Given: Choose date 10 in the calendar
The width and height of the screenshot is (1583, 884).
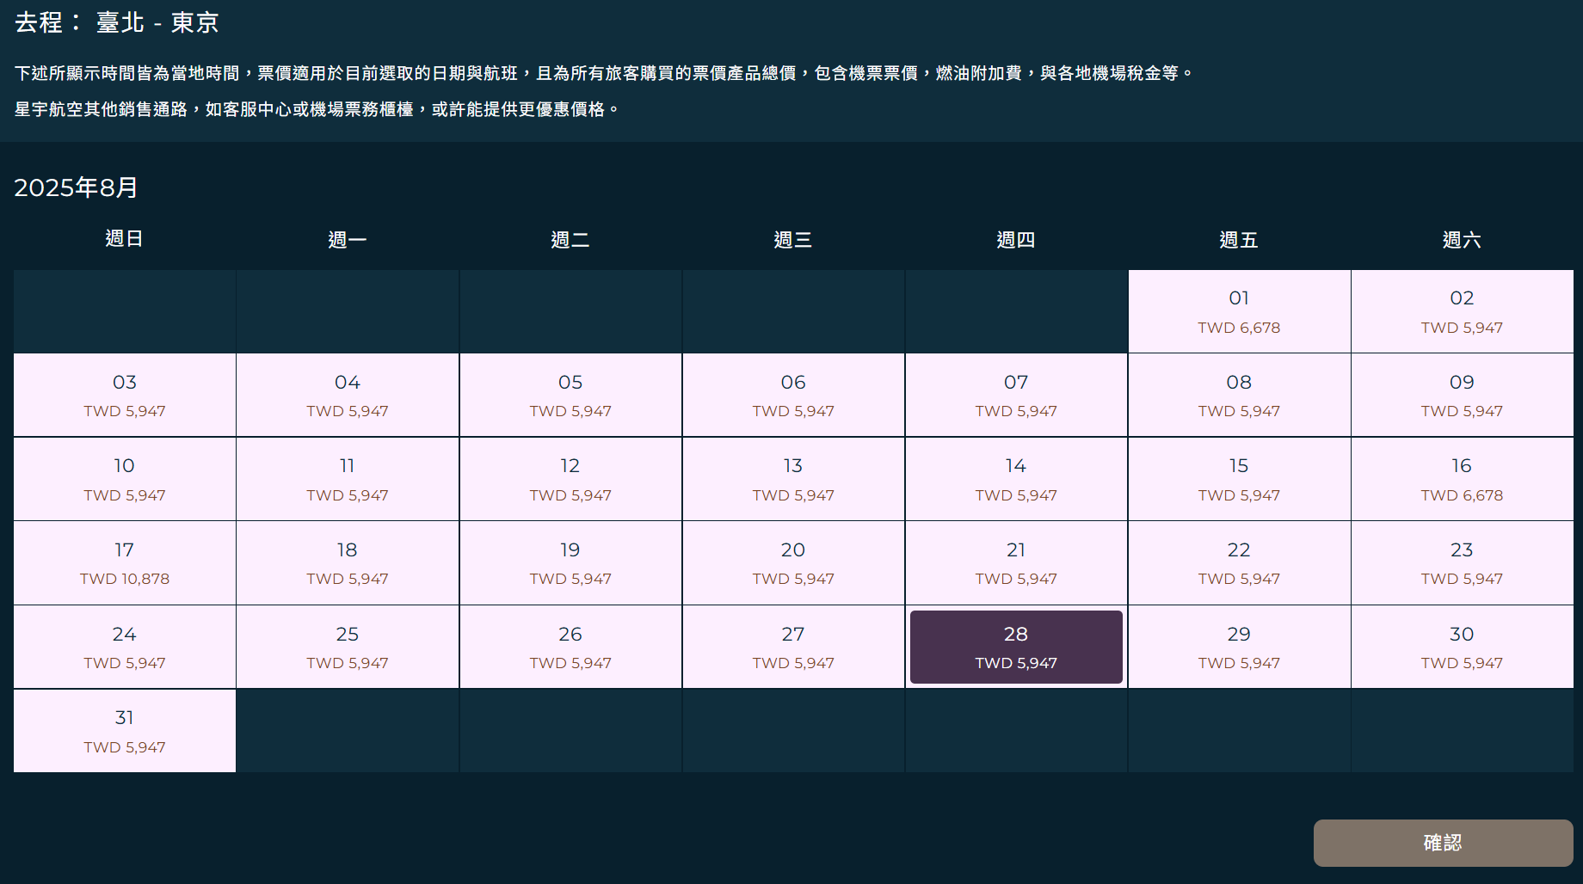Looking at the screenshot, I should pyautogui.click(x=125, y=479).
